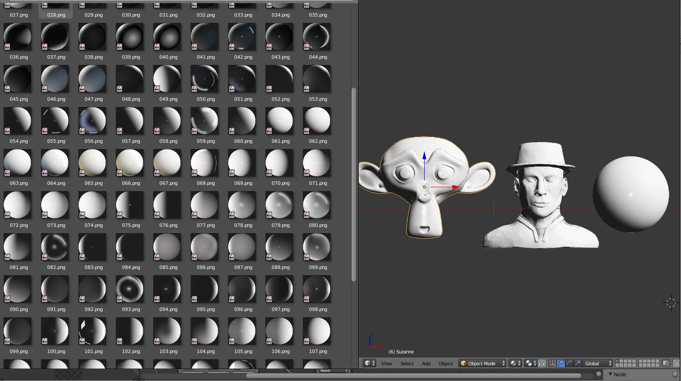Select the 105.png matcap thumbnail
681x381 pixels.
(x=242, y=331)
